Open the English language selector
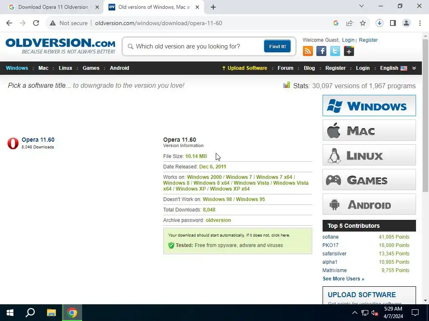The image size is (429, 321). click(x=393, y=68)
